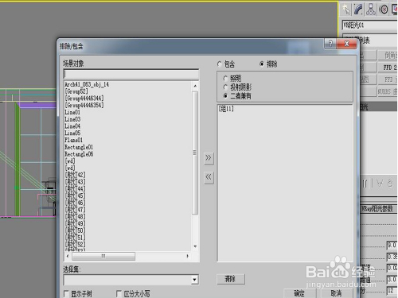Click scene list scroll up arrow
The image size is (398, 298).
pos(195,86)
